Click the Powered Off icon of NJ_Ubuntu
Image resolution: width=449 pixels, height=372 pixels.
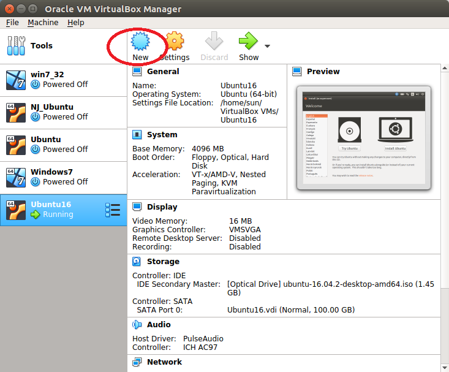pyautogui.click(x=35, y=116)
